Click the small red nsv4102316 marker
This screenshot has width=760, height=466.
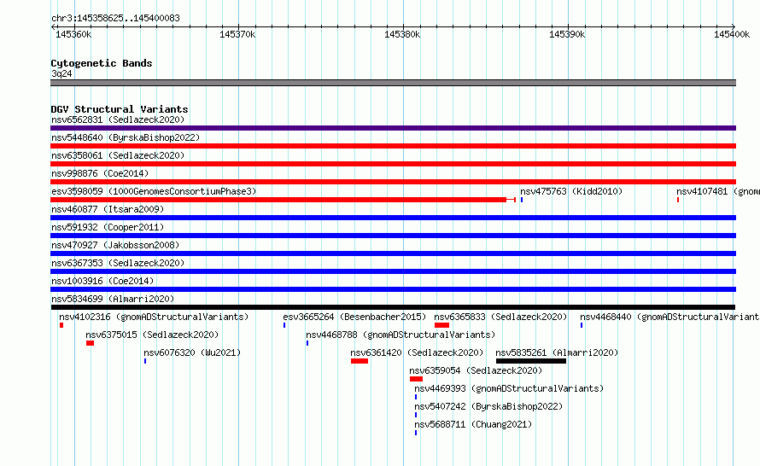coord(61,325)
